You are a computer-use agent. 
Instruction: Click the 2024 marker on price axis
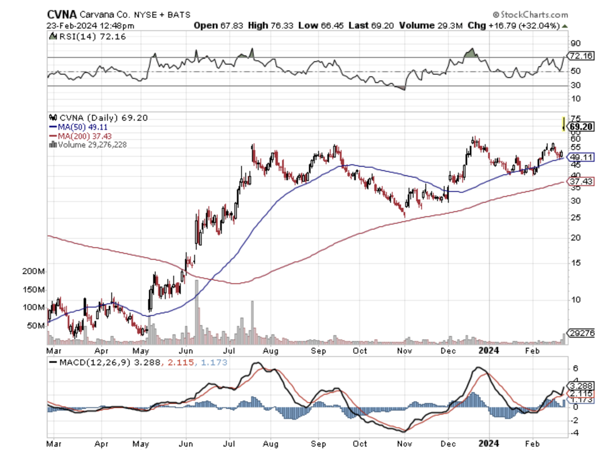click(488, 350)
